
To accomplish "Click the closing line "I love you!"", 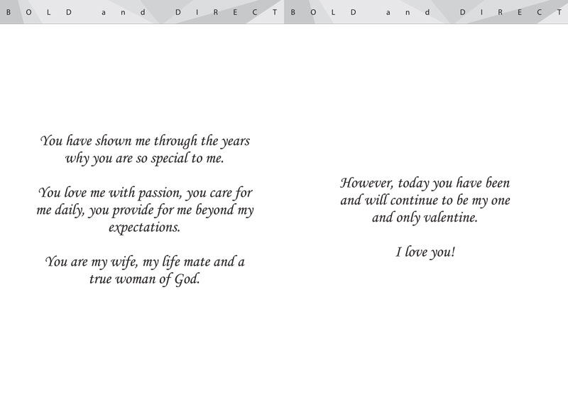I will coord(425,252).
